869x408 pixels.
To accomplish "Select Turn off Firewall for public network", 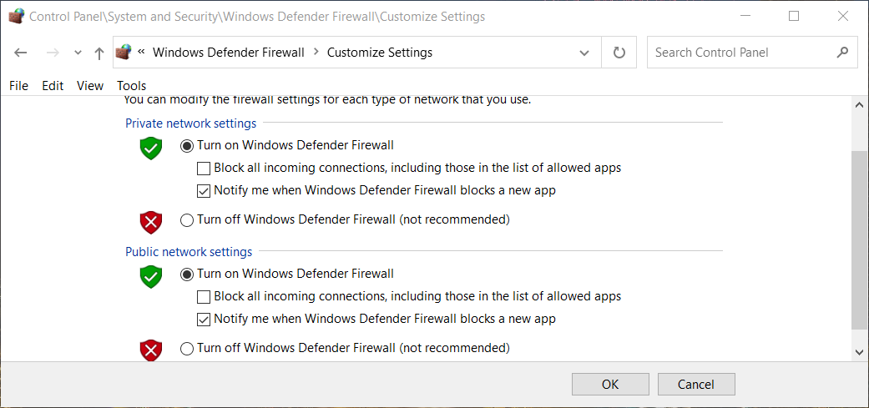I will [187, 348].
